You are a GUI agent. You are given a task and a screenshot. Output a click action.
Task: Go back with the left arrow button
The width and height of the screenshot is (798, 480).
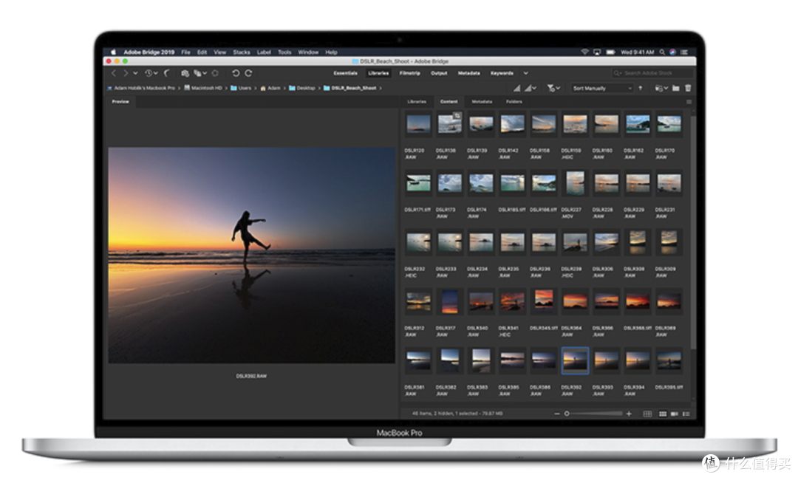114,73
